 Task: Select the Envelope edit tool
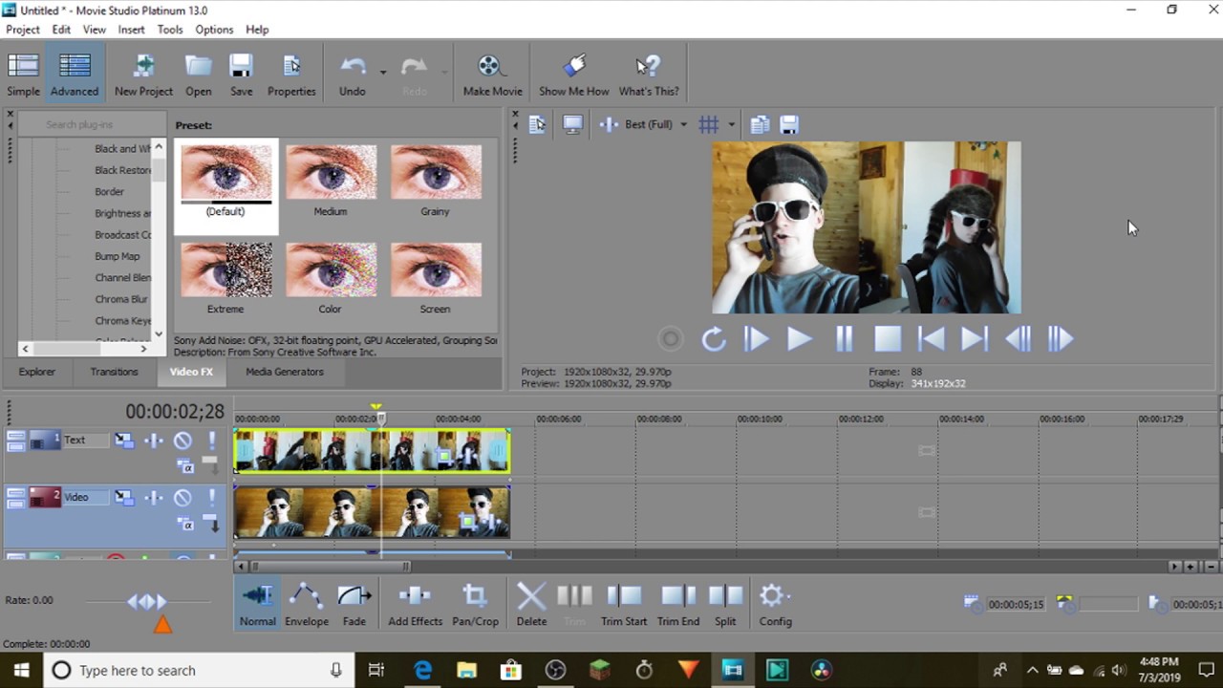coord(306,606)
